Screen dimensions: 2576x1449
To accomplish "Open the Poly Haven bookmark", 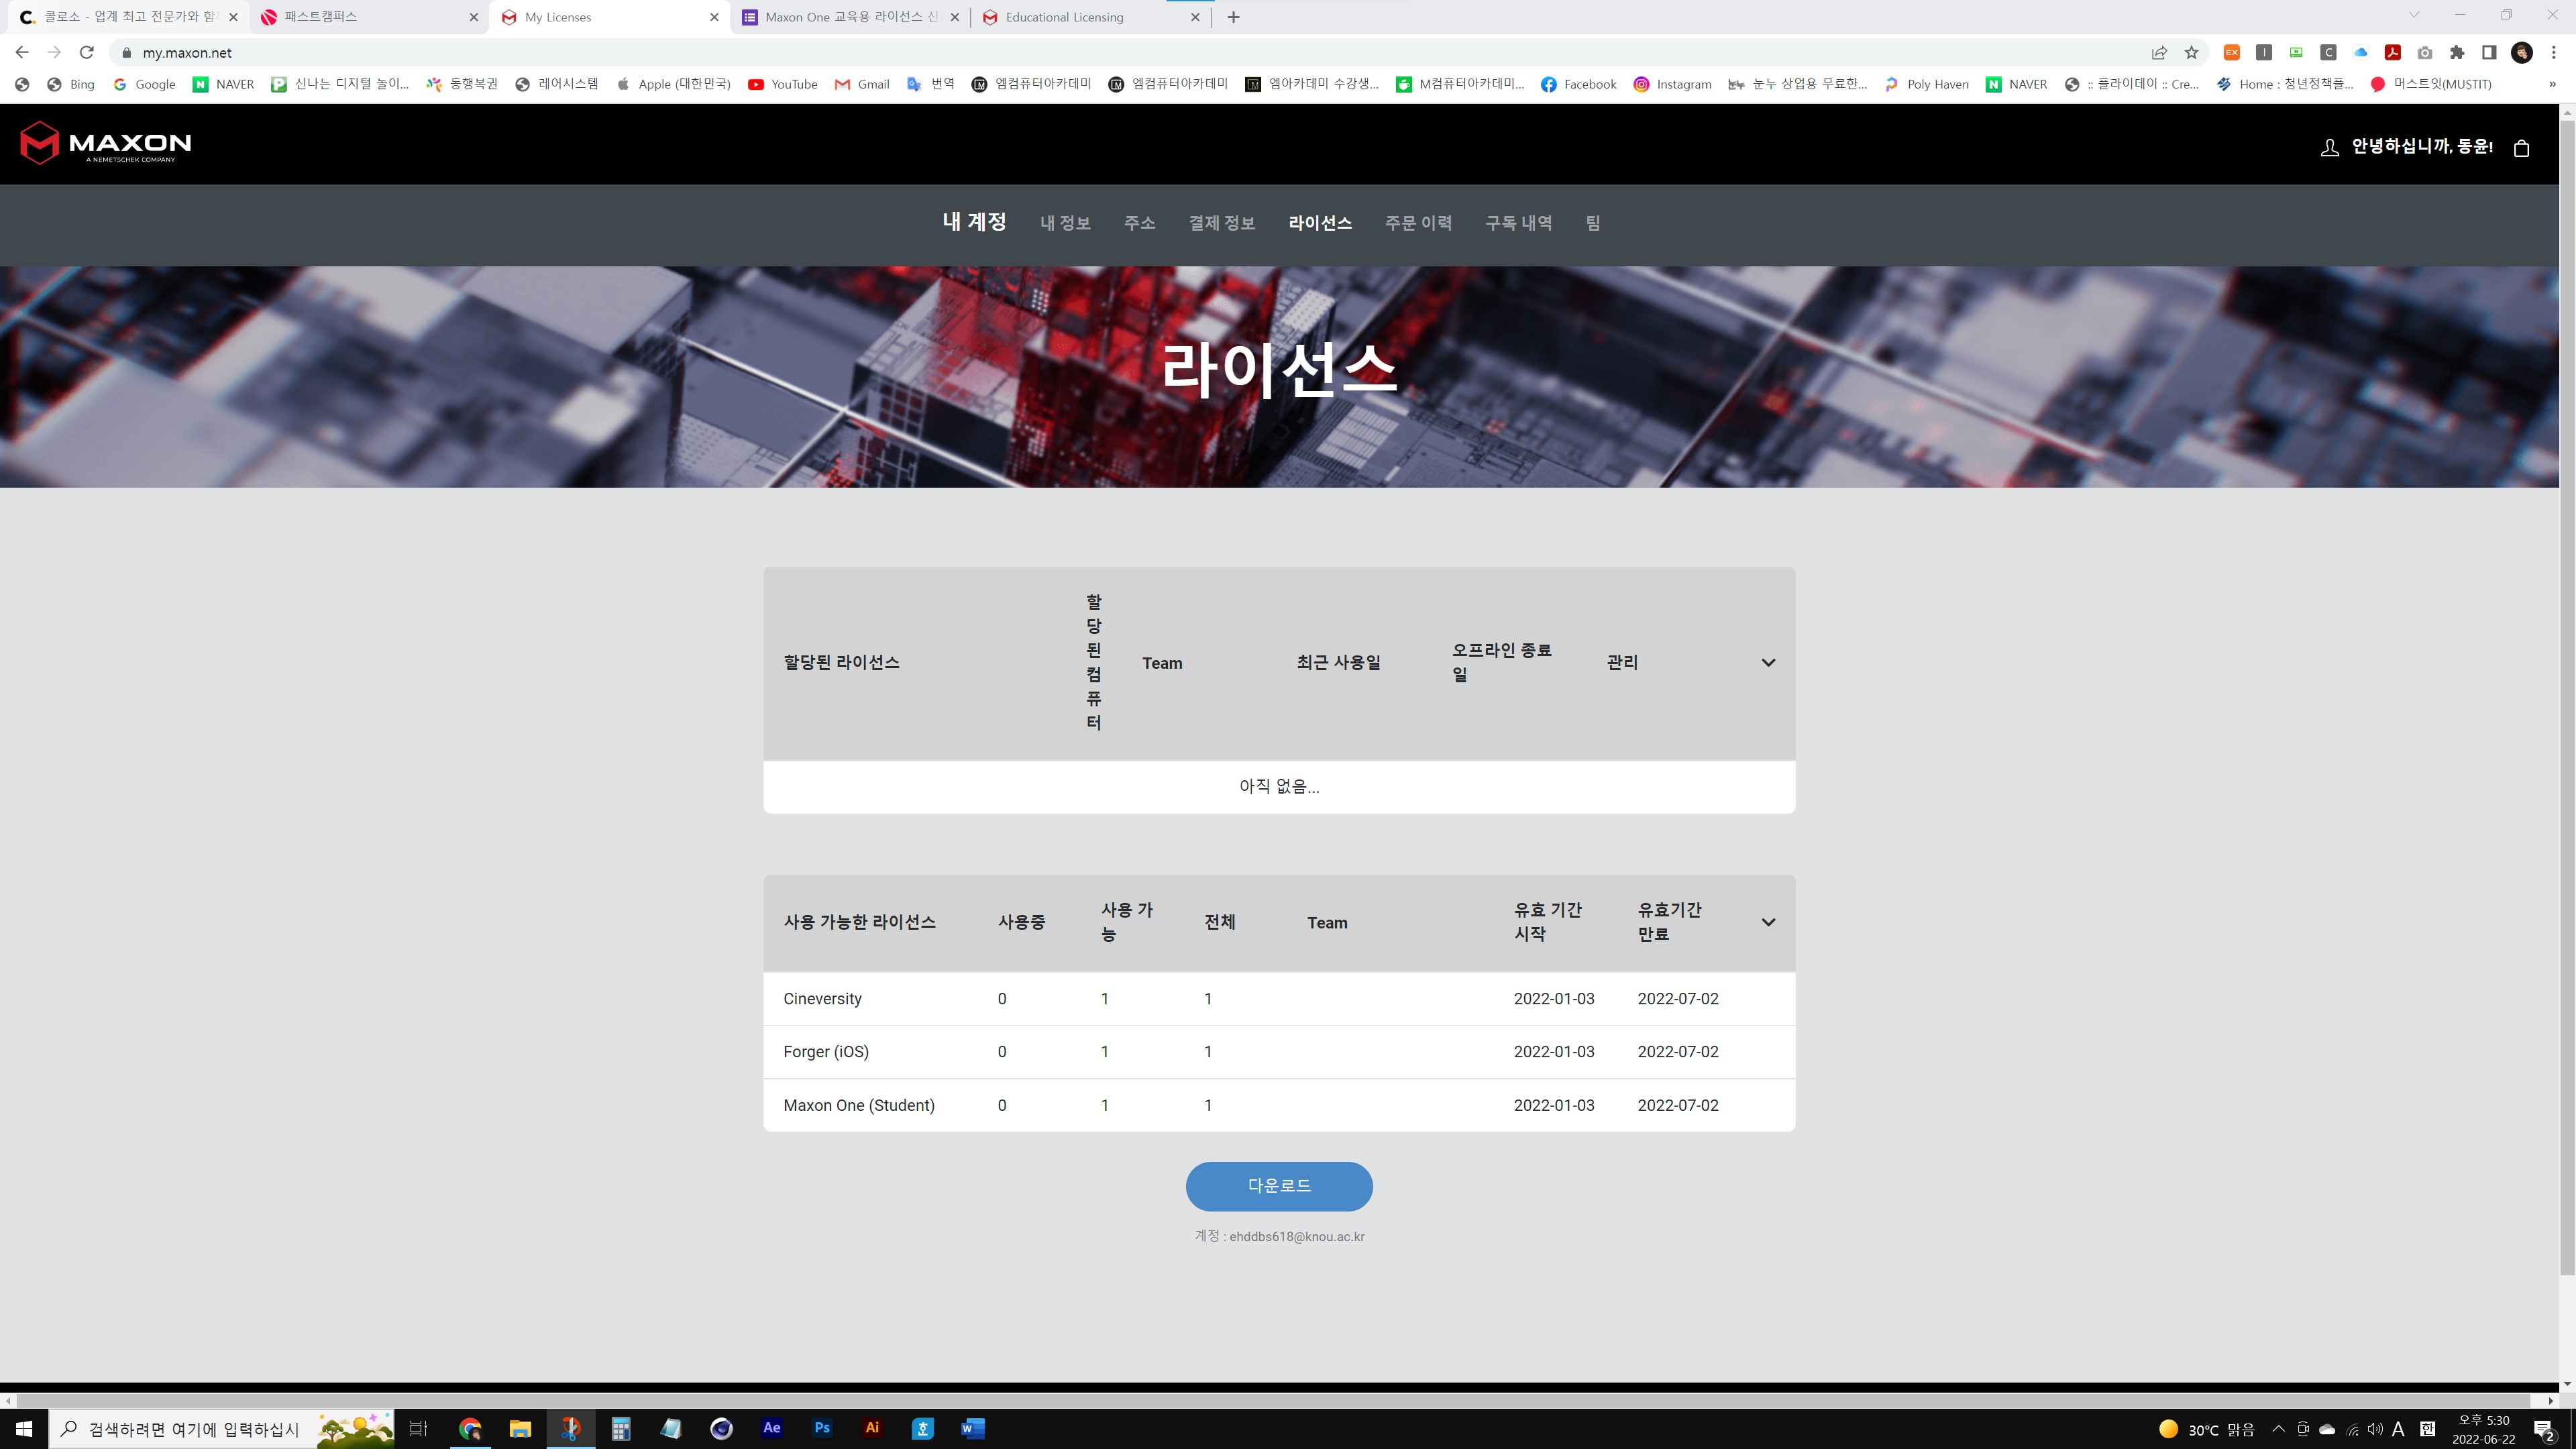I will [x=1927, y=84].
